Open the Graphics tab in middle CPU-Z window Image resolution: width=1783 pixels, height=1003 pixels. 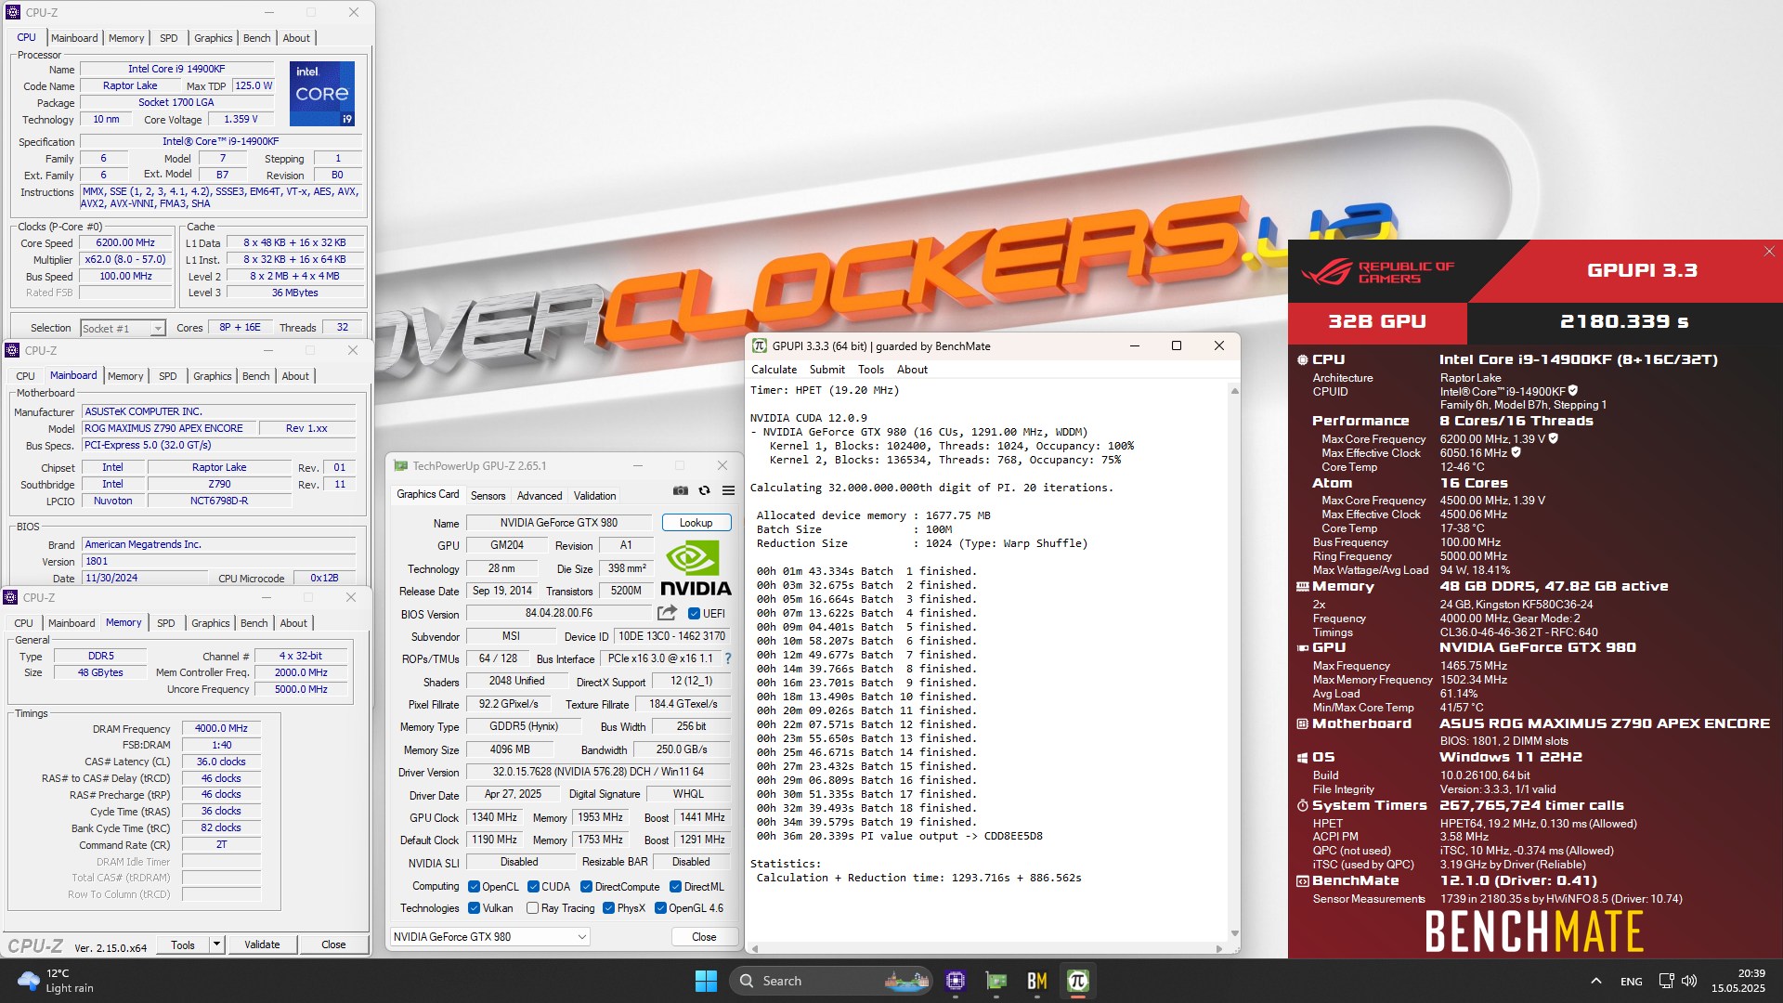pos(212,376)
